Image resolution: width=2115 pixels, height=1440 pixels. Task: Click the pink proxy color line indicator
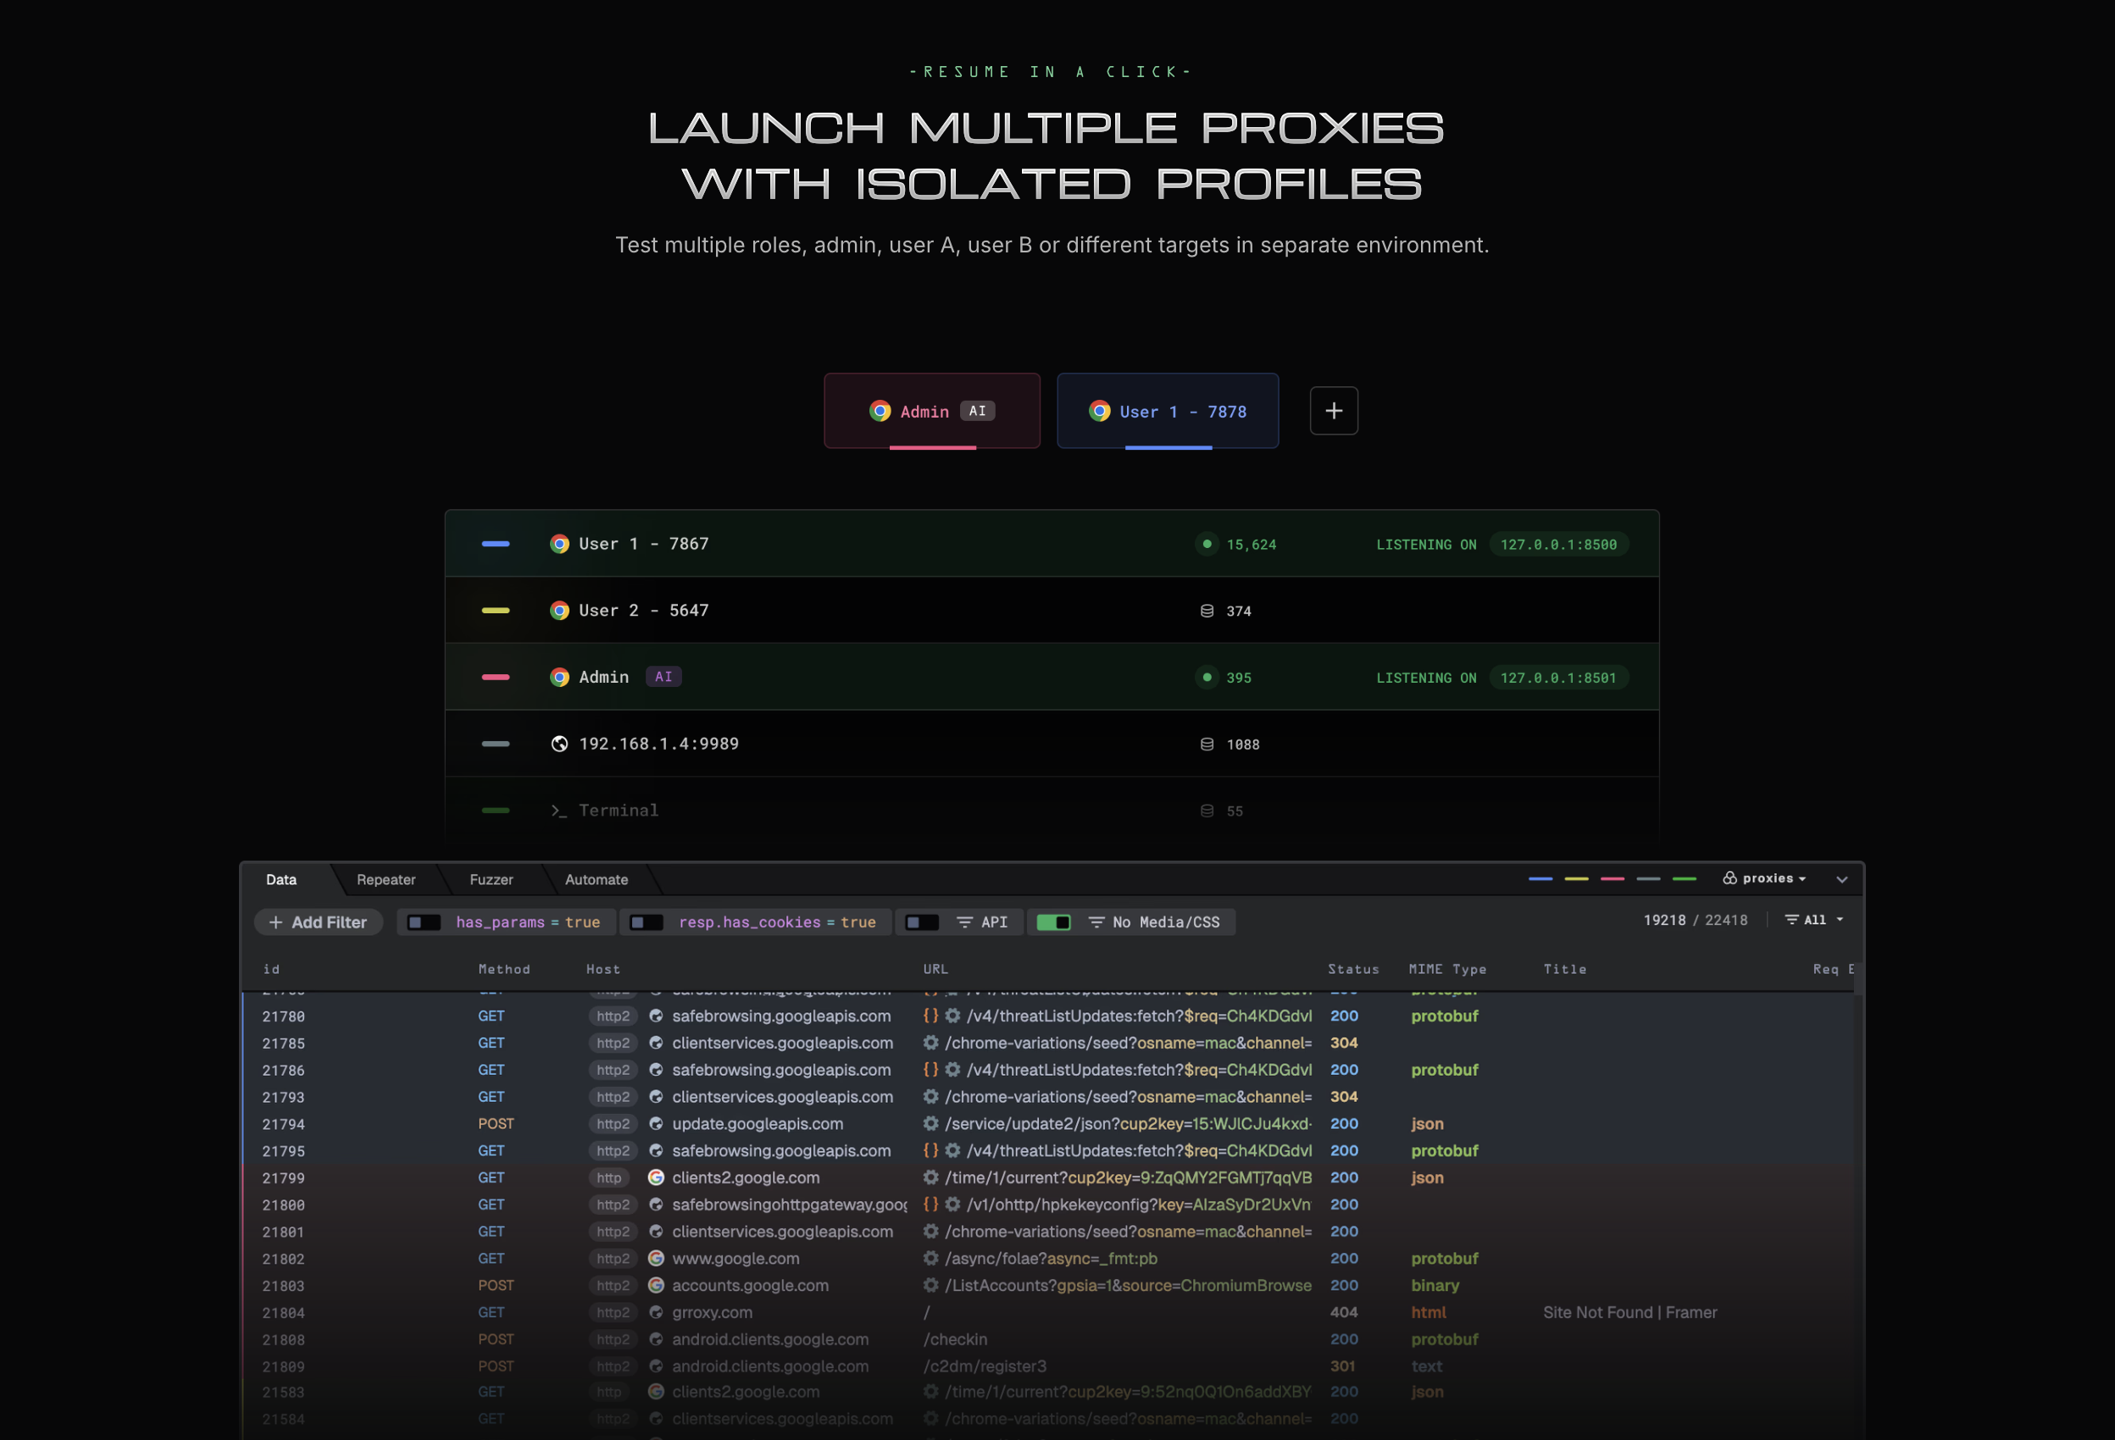1612,878
